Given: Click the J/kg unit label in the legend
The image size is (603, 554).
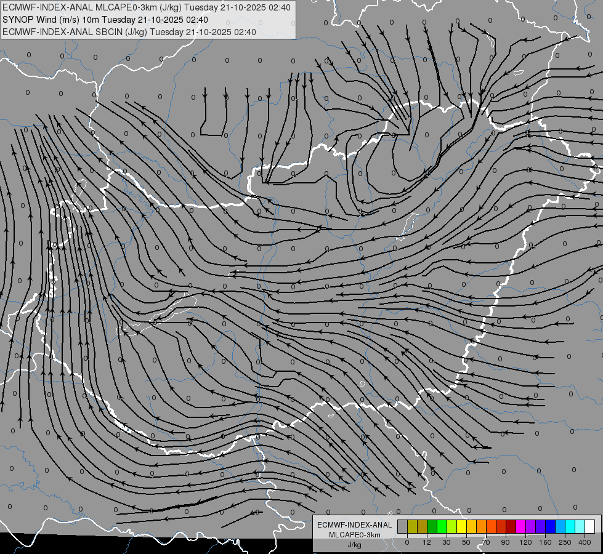Looking at the screenshot, I should 355,545.
